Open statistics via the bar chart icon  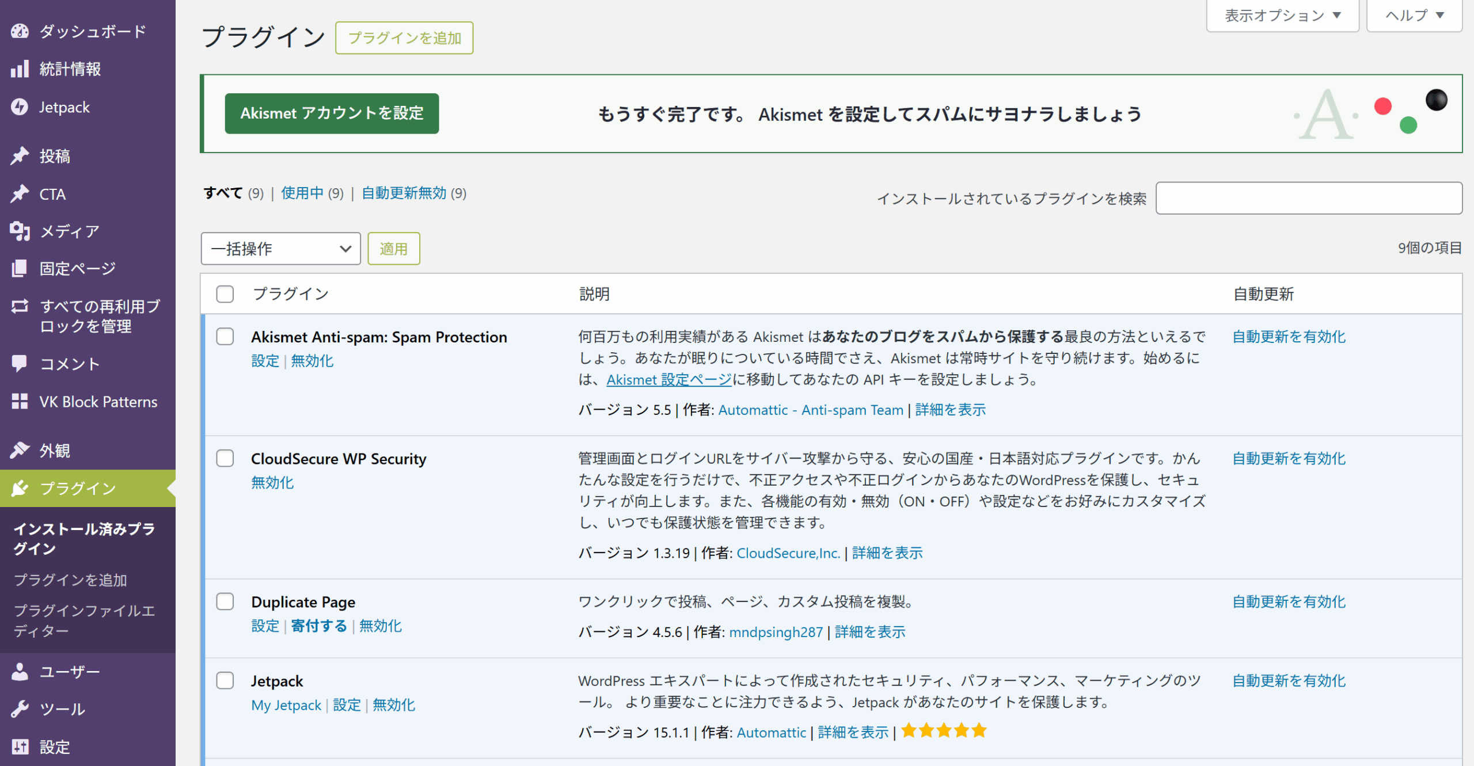[20, 69]
